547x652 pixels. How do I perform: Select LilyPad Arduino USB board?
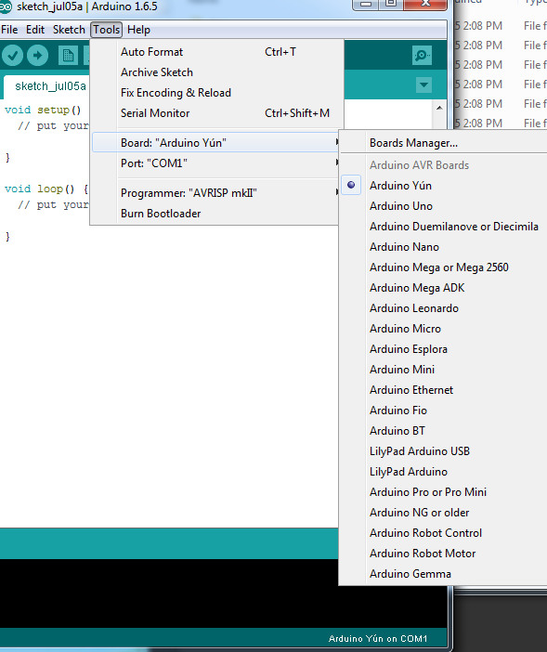point(445,451)
